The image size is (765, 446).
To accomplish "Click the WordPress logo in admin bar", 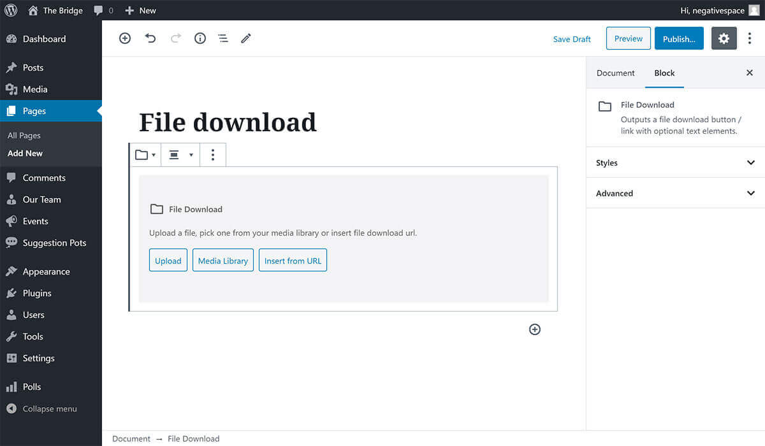I will (11, 10).
